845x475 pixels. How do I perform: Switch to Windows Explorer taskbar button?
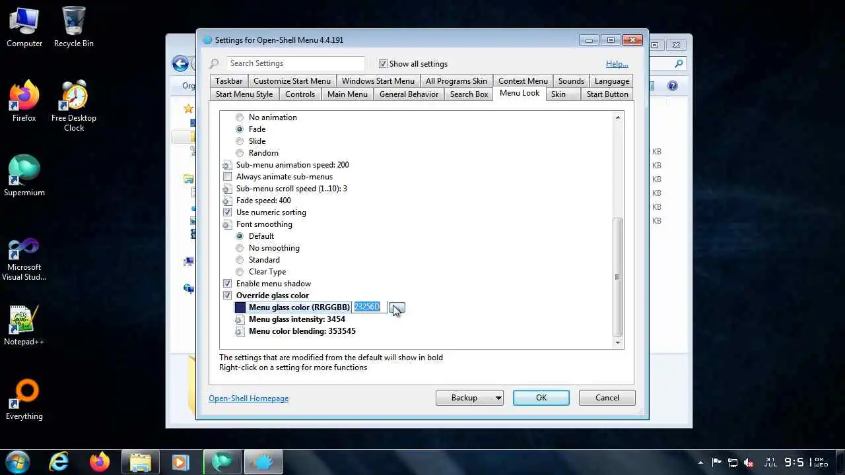point(140,462)
